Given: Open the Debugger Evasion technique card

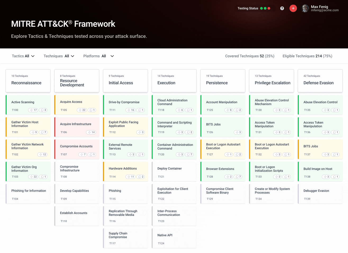Looking at the screenshot, I should pyautogui.click(x=320, y=194).
